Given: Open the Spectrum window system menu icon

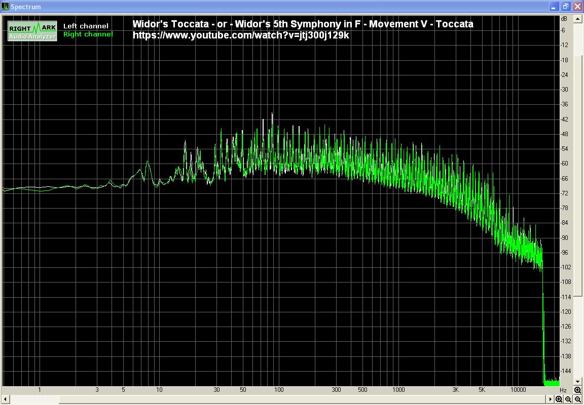Looking at the screenshot, I should pos(5,6).
